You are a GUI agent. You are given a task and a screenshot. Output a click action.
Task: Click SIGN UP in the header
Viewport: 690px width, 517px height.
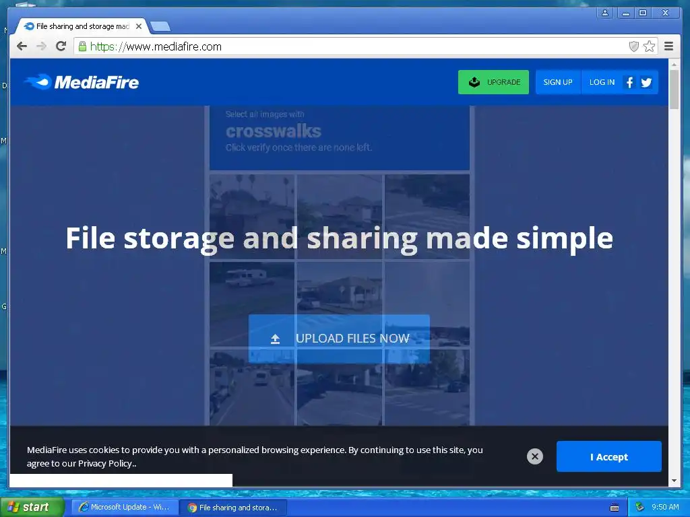click(x=557, y=82)
